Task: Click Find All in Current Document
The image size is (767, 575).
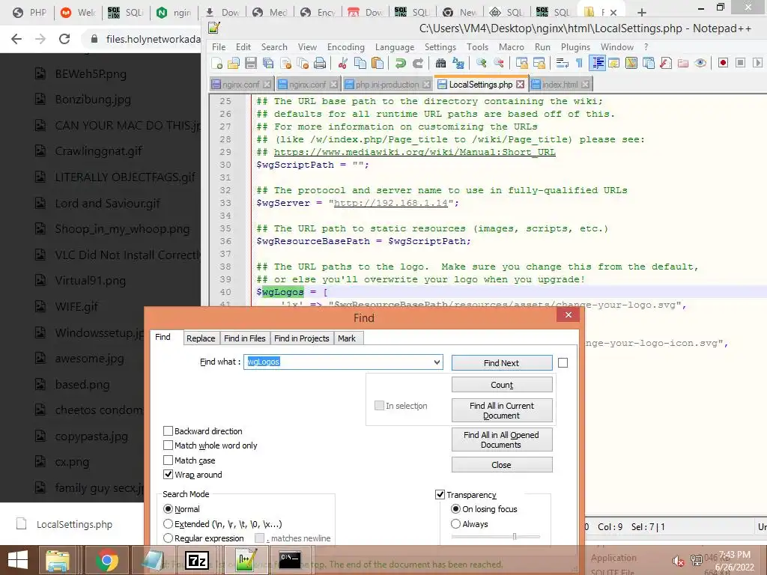Action: point(502,410)
